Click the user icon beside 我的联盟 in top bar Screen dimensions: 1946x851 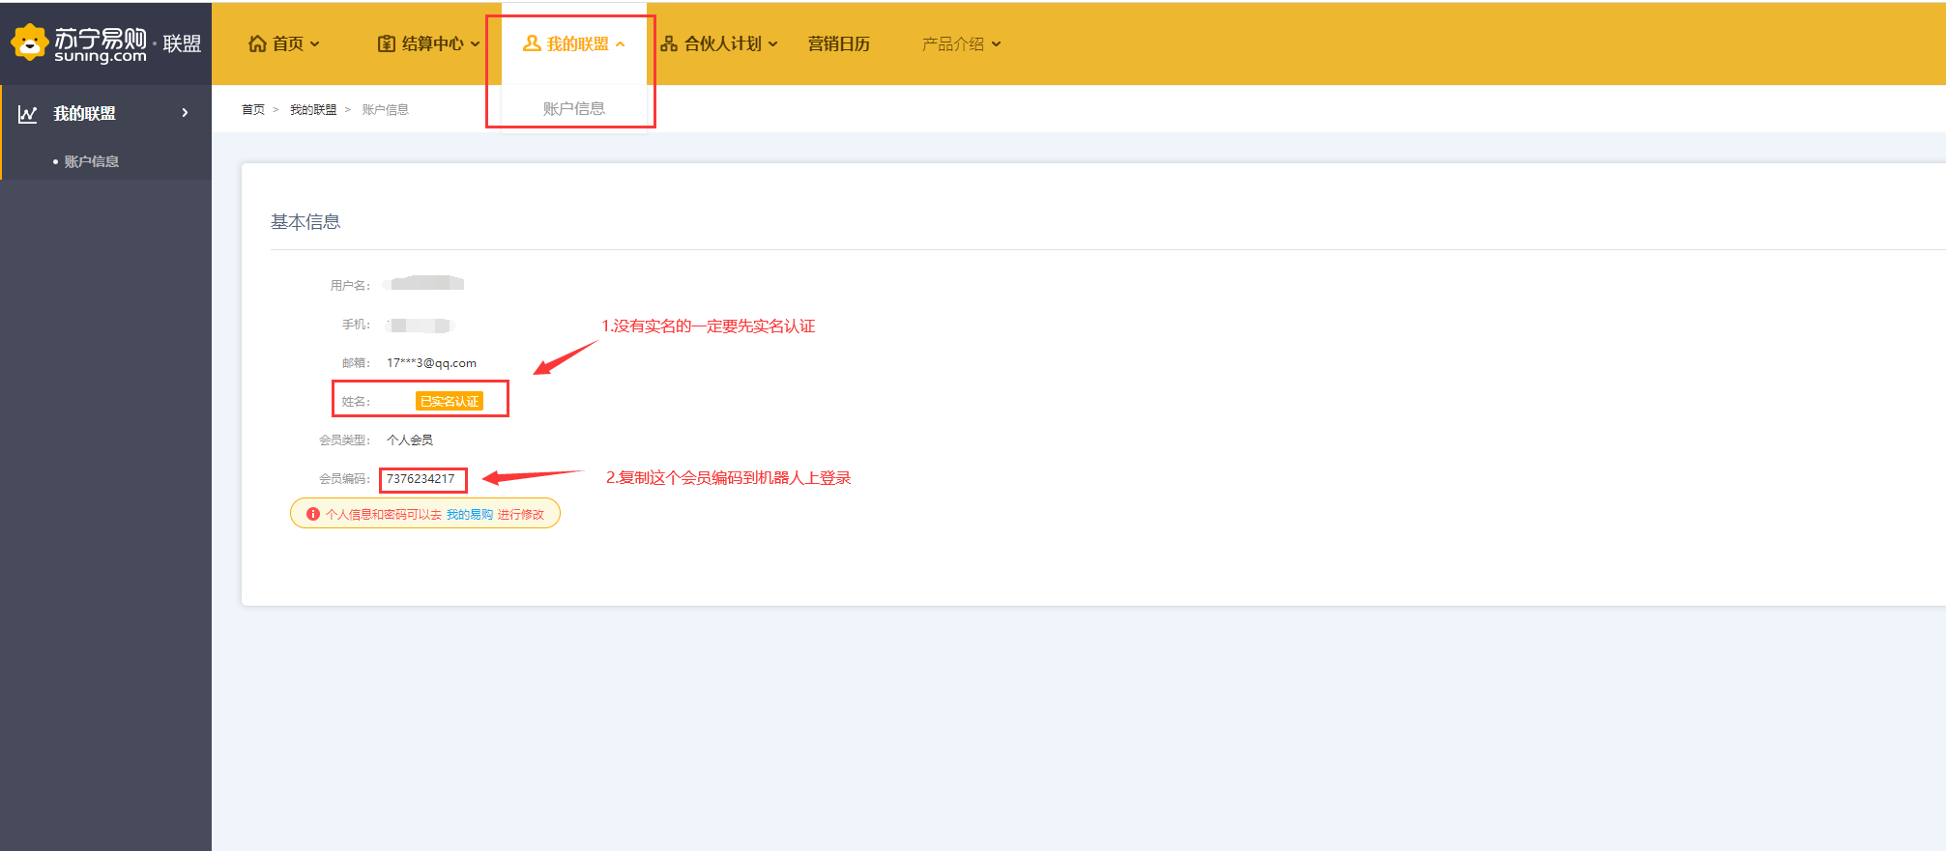coord(532,43)
